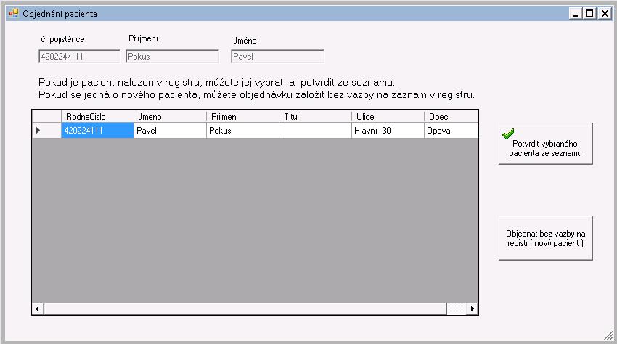Click the row selector arrow for Pavel Pokus
Image resolution: width=617 pixels, height=344 pixels.
[46, 131]
